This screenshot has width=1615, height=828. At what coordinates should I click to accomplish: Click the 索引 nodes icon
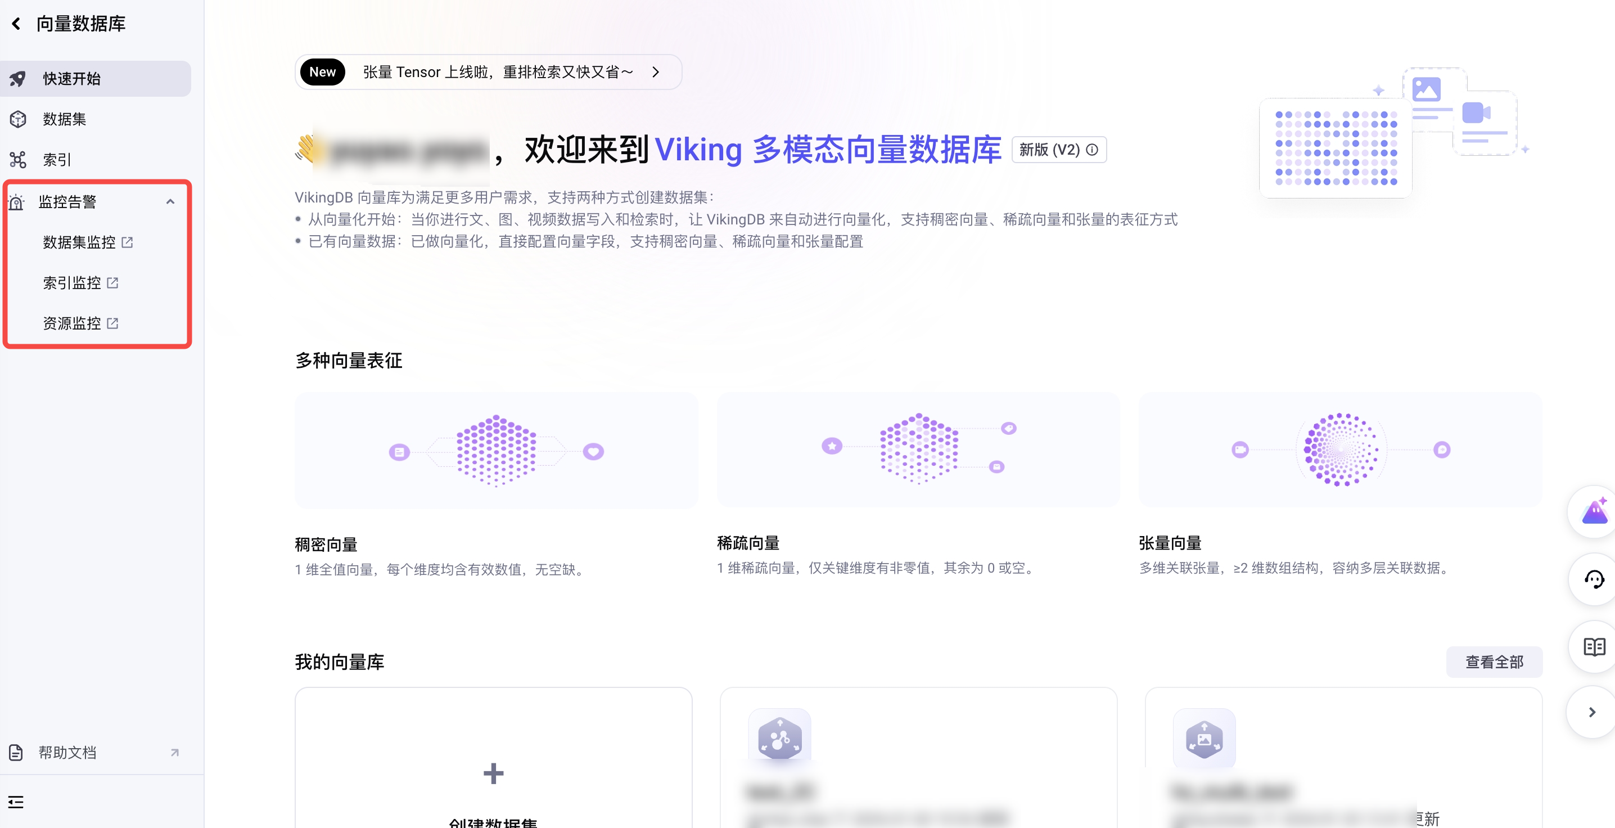click(x=17, y=159)
